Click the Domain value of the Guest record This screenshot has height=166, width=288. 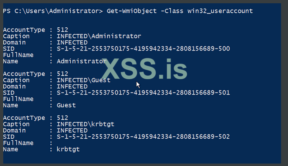click(72, 86)
